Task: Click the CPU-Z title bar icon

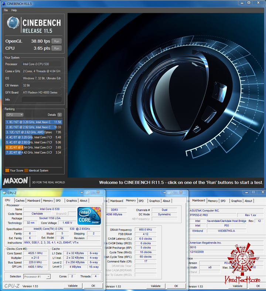Action: (x=4, y=193)
